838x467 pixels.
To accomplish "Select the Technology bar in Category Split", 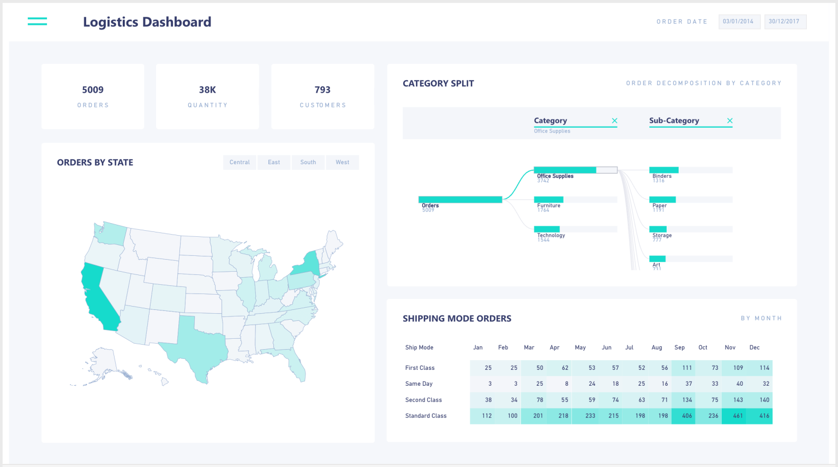I will 548,229.
